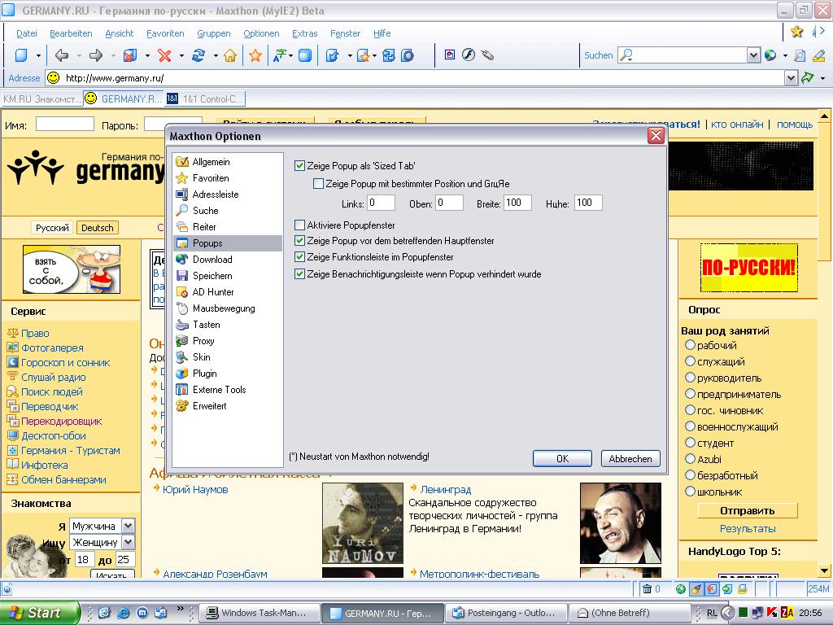Open the Extras menu

click(x=304, y=33)
